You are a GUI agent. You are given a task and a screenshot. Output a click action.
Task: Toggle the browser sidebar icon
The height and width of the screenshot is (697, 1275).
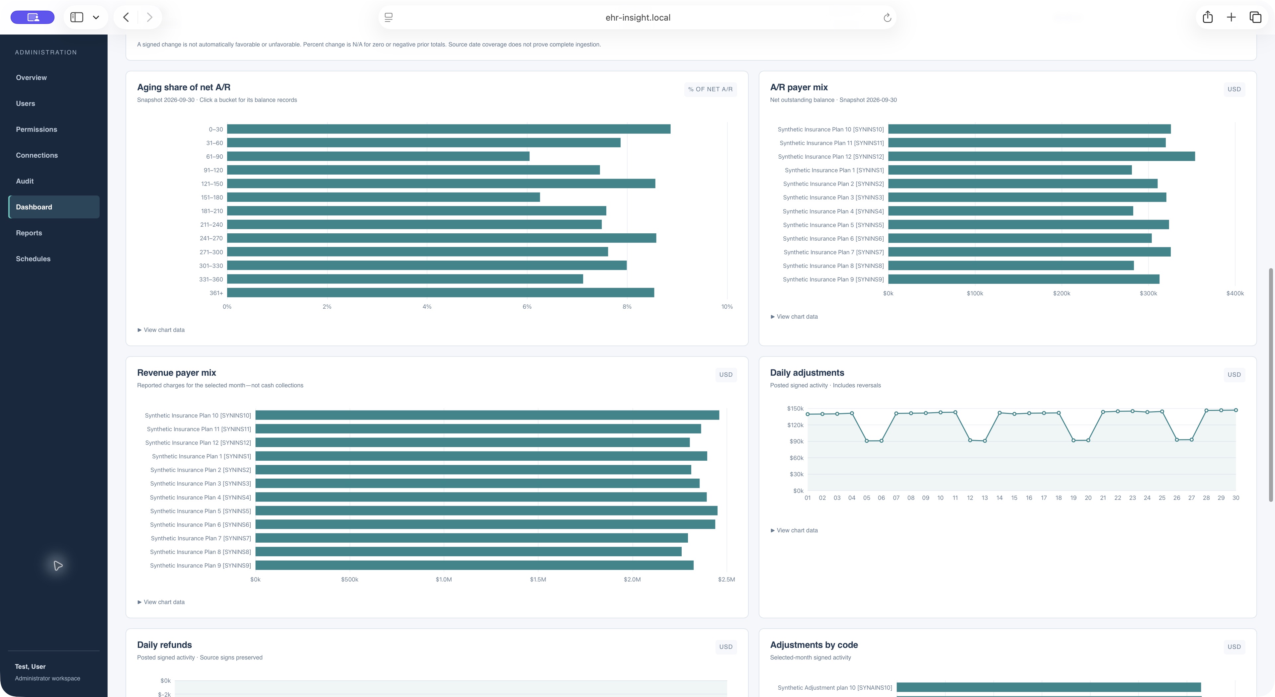pos(77,17)
